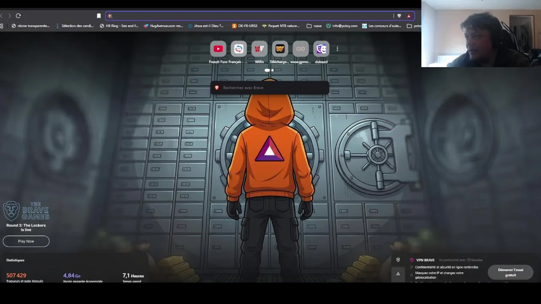Open the info@yotoy.com bookmark
Viewport: 541px width, 304px height.
(342, 26)
